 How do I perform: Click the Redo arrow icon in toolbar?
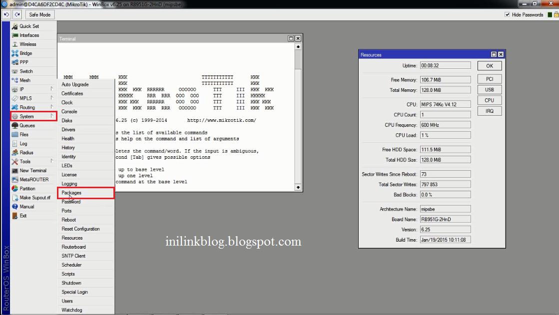pyautogui.click(x=17, y=14)
